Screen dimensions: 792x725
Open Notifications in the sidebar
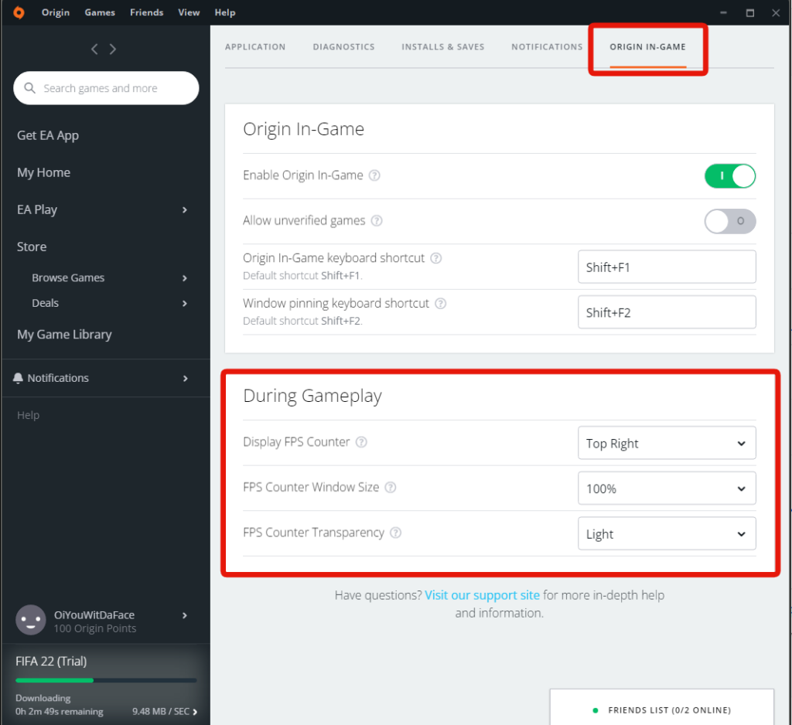58,378
